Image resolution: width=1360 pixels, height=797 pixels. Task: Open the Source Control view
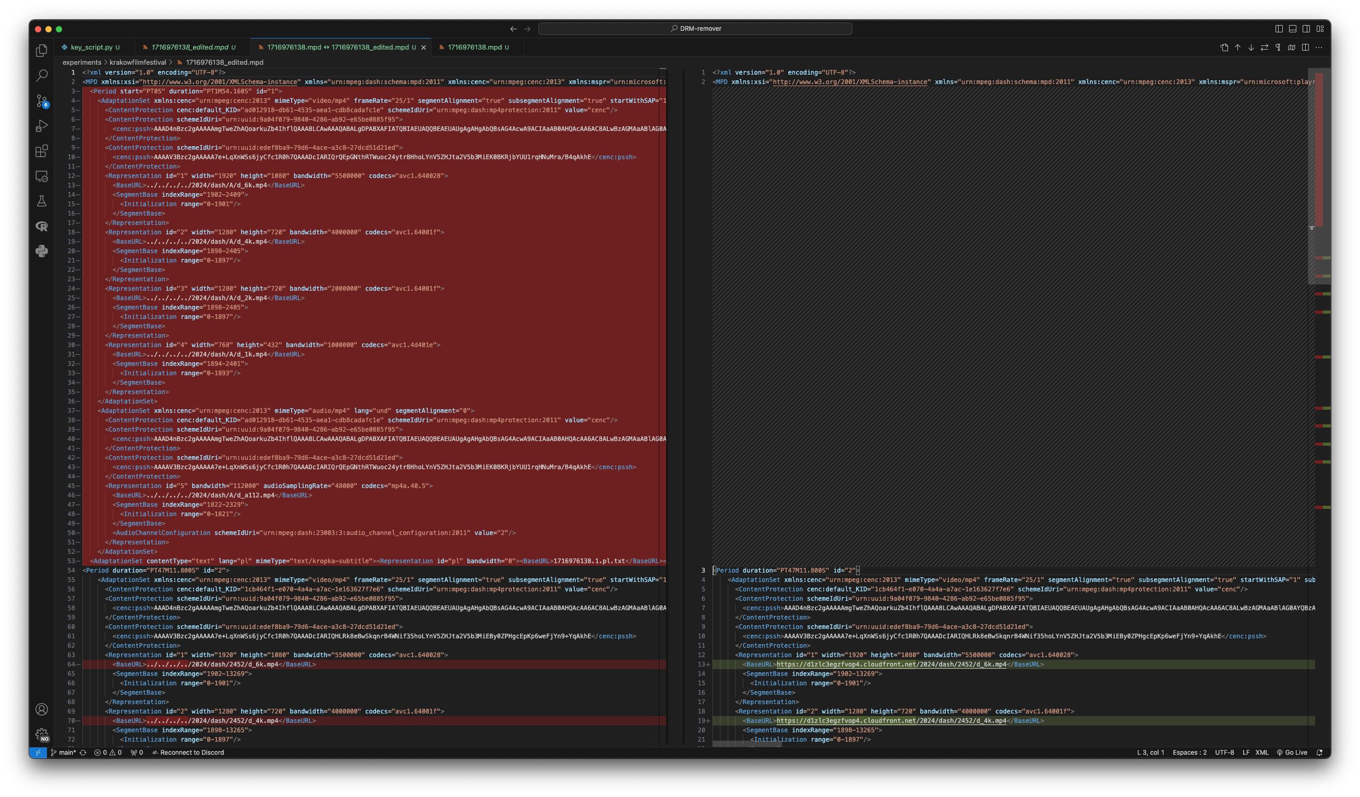coord(42,101)
